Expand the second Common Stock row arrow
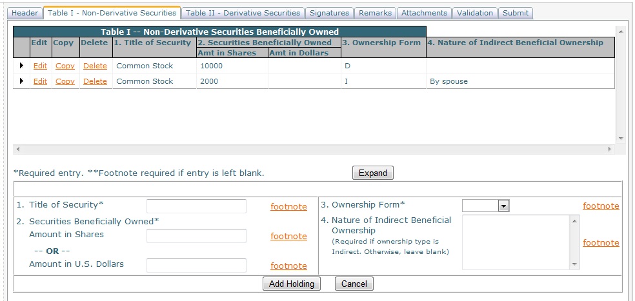Screen dimensions: 635x301 pos(22,81)
